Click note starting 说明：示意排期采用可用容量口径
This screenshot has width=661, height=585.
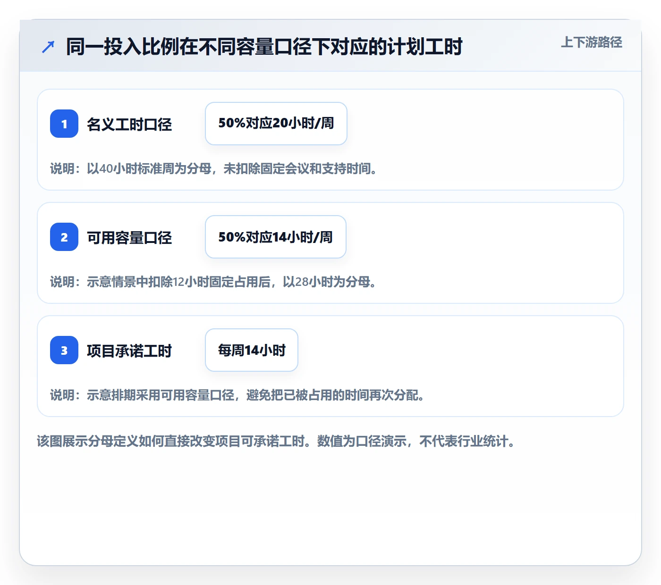tap(238, 395)
